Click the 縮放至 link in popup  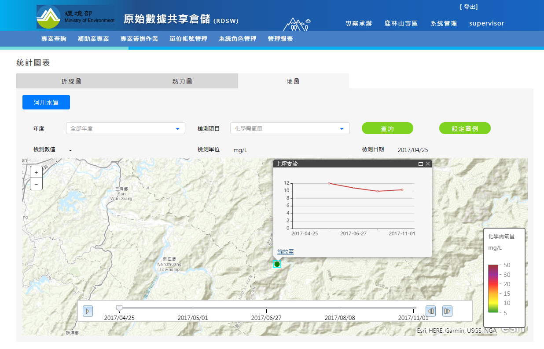point(286,251)
